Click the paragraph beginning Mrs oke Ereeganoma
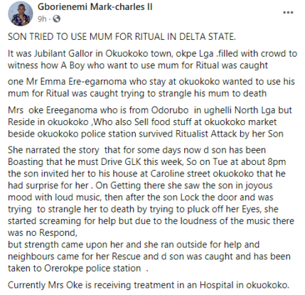305x295 pixels. (x=150, y=122)
